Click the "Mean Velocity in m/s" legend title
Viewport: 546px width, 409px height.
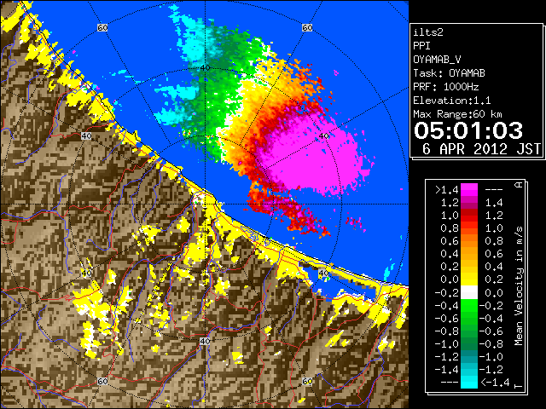[519, 285]
